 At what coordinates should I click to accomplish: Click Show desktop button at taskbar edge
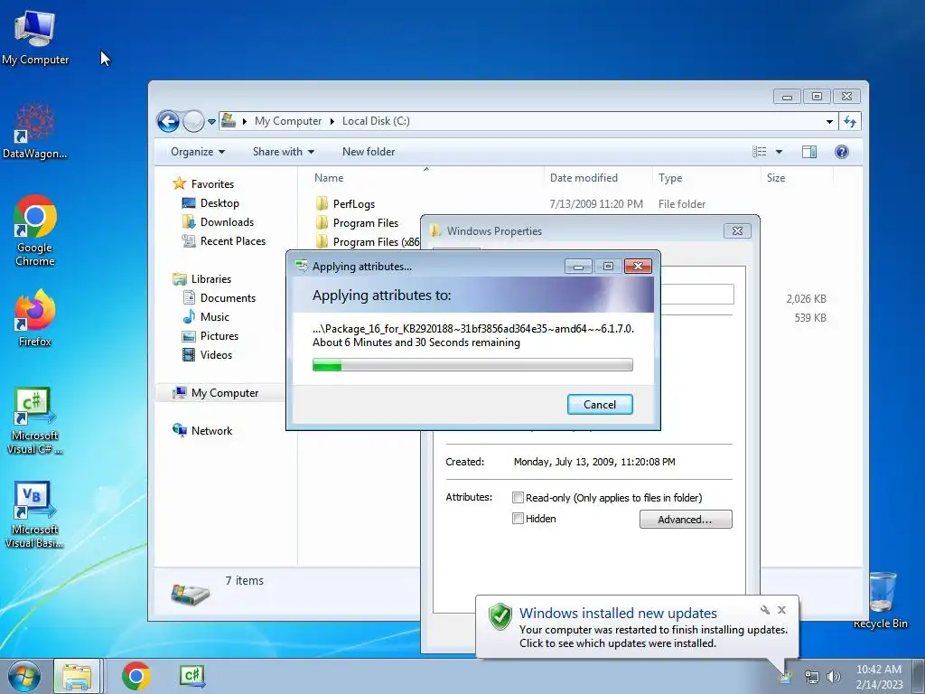pos(919,676)
